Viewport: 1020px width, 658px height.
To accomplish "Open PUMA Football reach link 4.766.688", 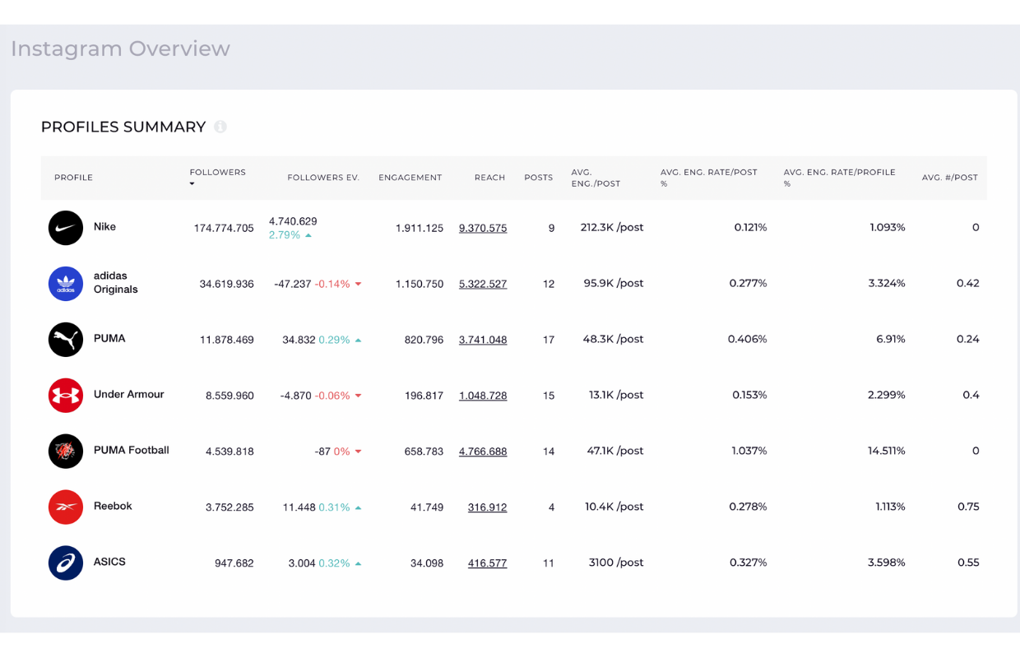I will 483,452.
